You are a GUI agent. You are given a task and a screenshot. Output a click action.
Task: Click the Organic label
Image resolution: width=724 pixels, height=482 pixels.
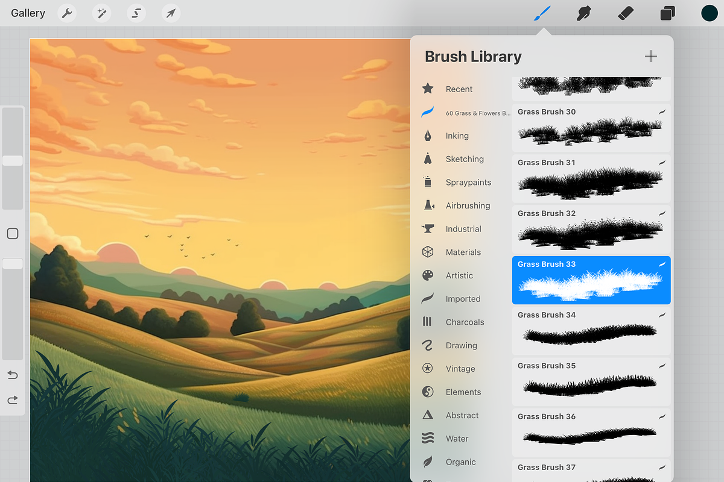point(461,462)
